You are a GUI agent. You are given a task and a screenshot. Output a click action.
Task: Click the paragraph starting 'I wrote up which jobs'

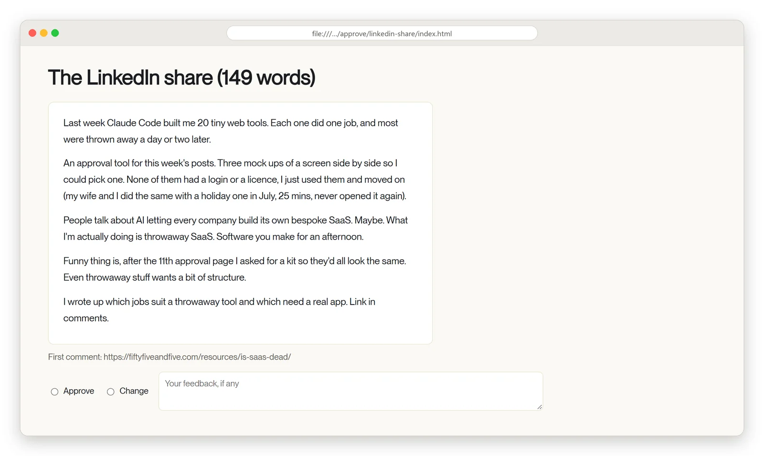tap(219, 310)
